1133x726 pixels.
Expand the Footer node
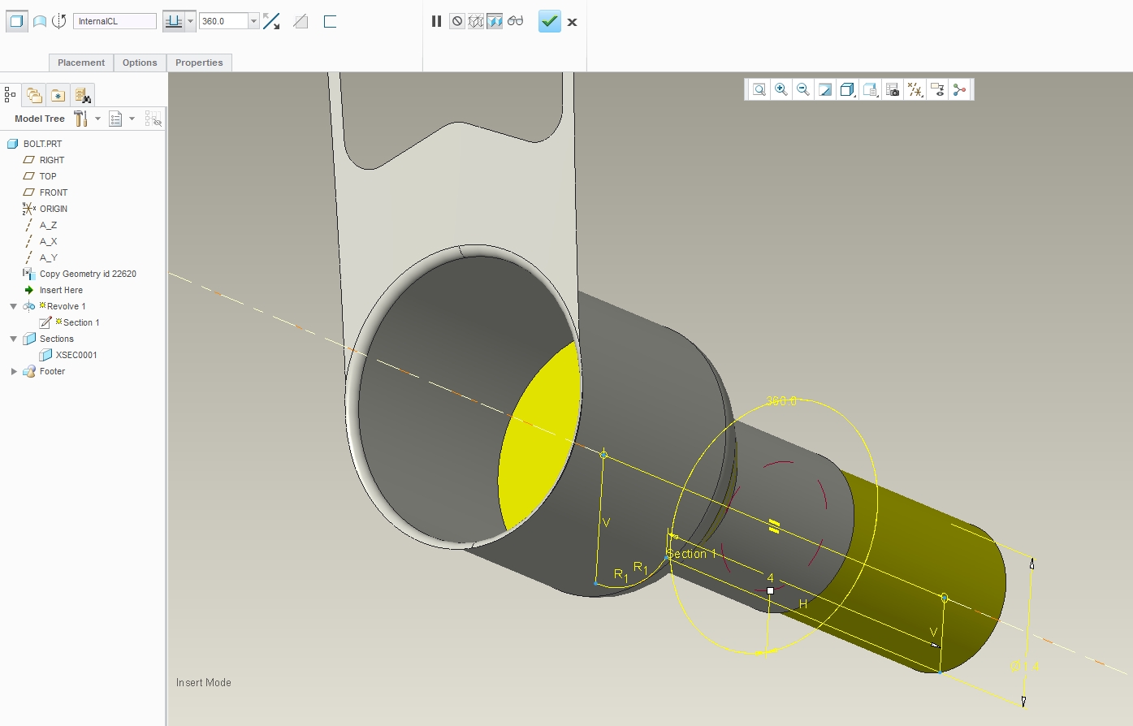point(13,371)
